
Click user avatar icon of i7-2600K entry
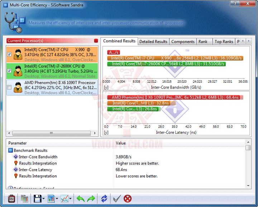18,71
